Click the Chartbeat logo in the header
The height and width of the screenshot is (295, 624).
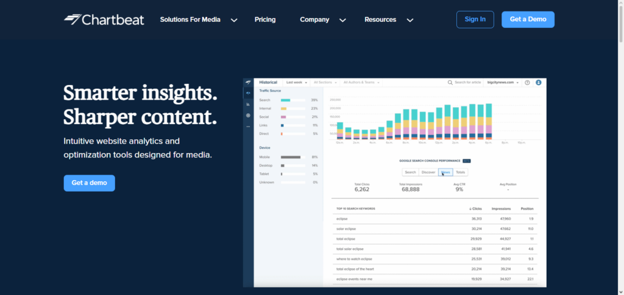104,19
